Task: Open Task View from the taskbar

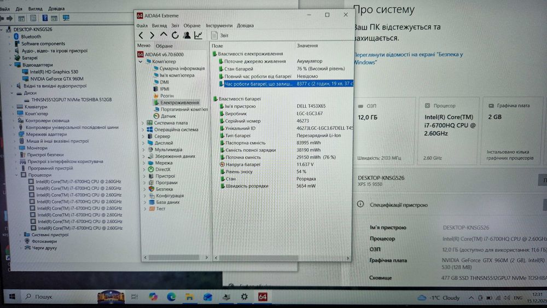Action: point(135,297)
